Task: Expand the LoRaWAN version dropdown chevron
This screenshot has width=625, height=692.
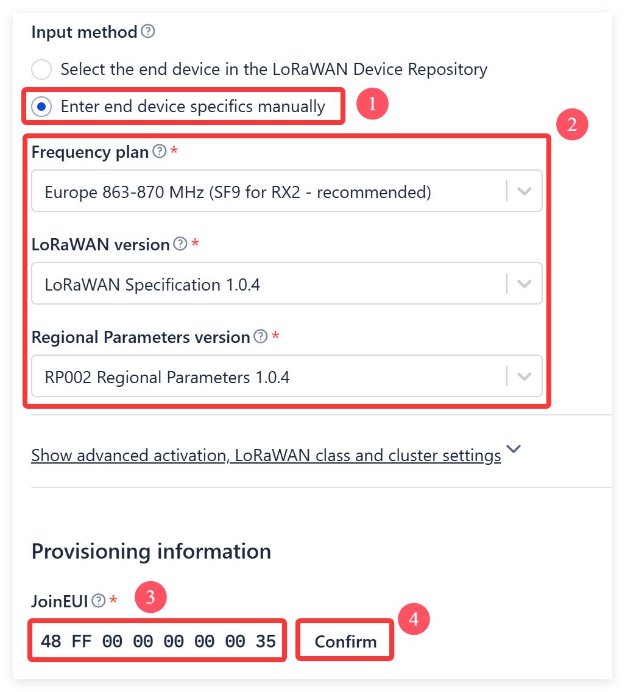Action: [524, 284]
